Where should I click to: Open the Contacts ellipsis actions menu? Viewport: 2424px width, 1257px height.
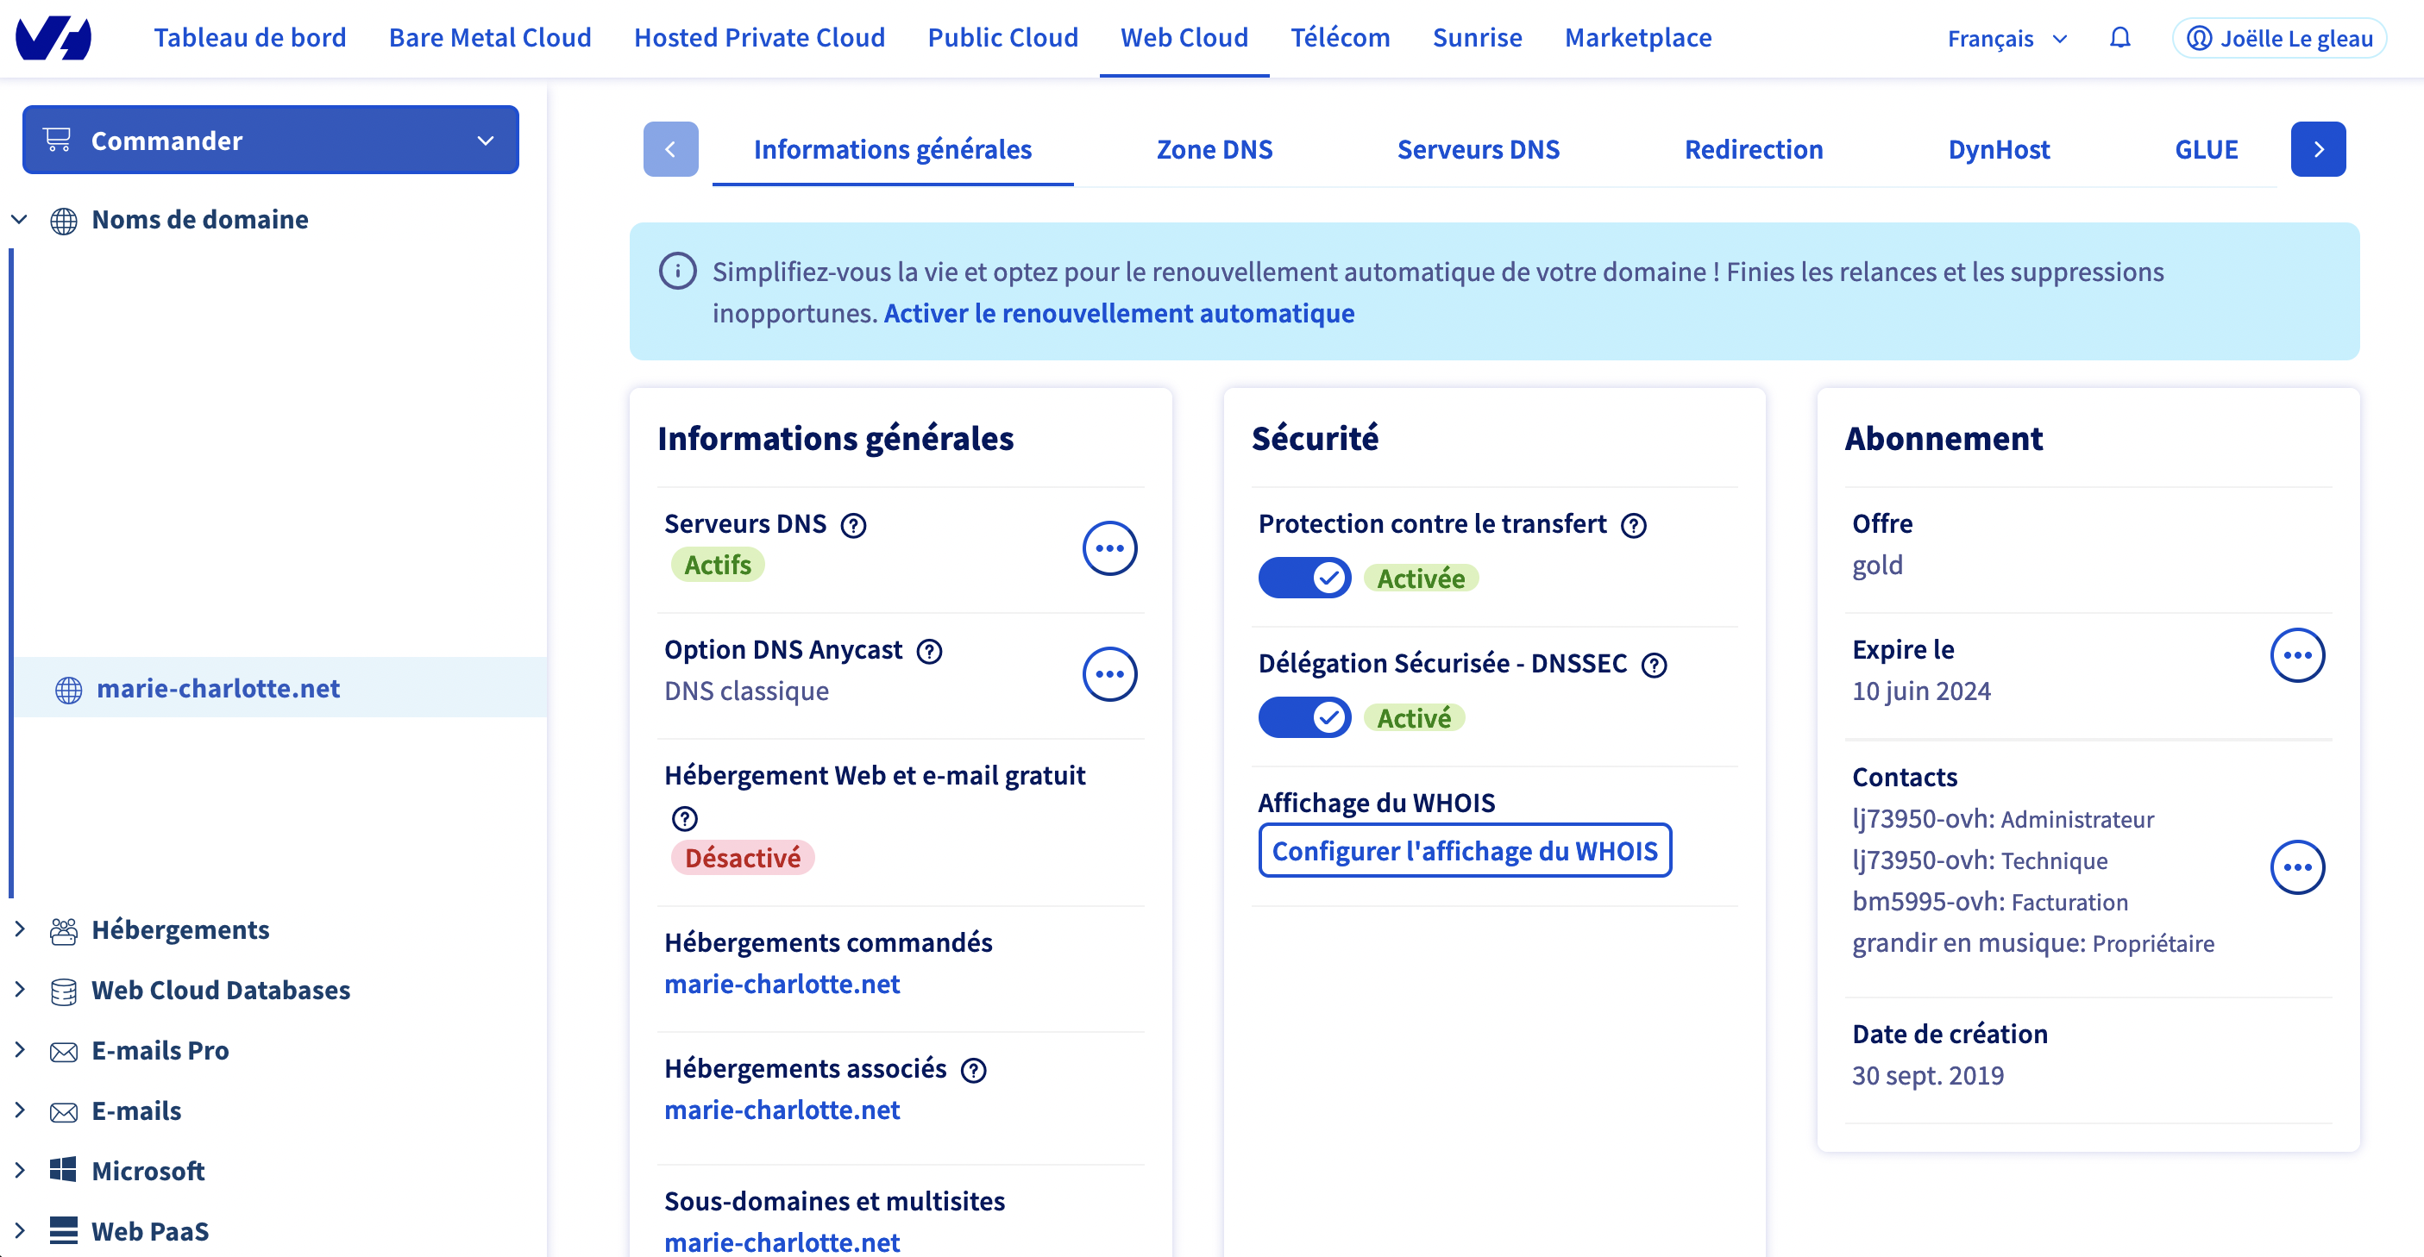point(2297,866)
